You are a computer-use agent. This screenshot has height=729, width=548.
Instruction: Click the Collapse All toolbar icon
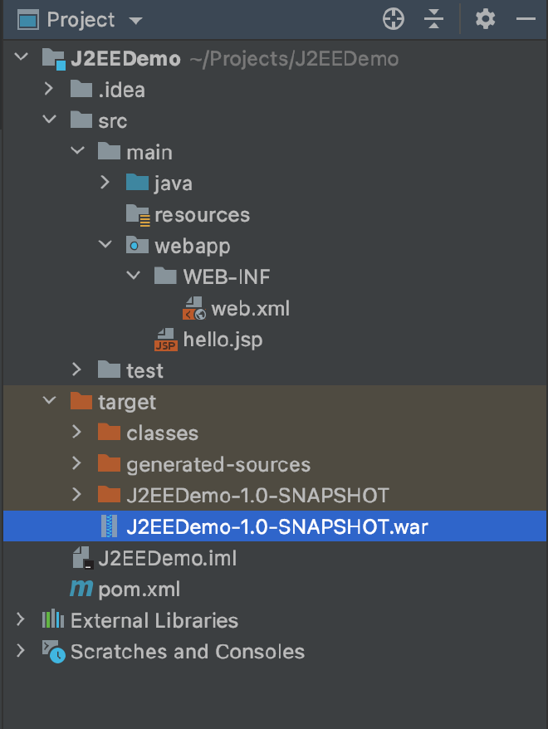(434, 19)
